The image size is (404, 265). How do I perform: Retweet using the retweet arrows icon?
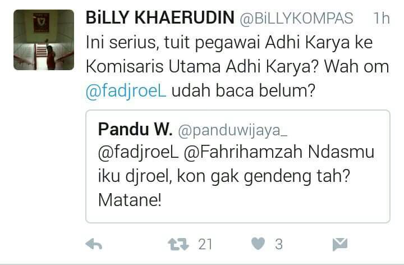[178, 244]
